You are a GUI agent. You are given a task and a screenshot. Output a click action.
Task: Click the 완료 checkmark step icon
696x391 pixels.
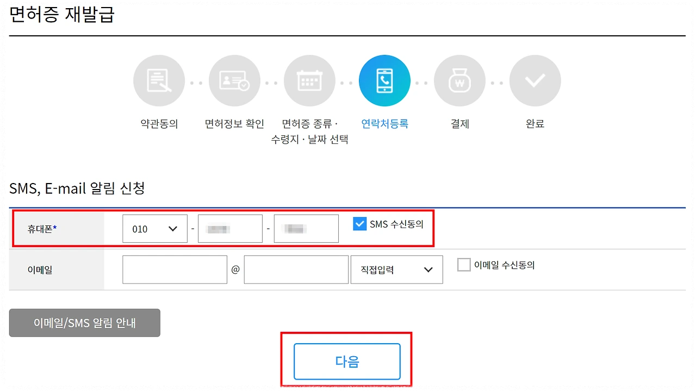point(535,80)
